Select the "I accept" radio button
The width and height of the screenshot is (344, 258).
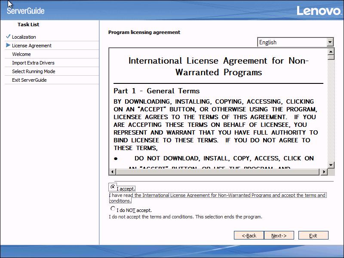113,187
